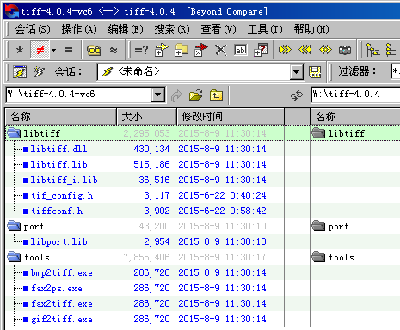Click the save session floppy icon
The width and height of the screenshot is (400, 330).
(315, 72)
